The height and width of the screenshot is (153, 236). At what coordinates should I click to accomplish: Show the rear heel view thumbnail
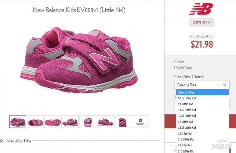[x=88, y=122]
